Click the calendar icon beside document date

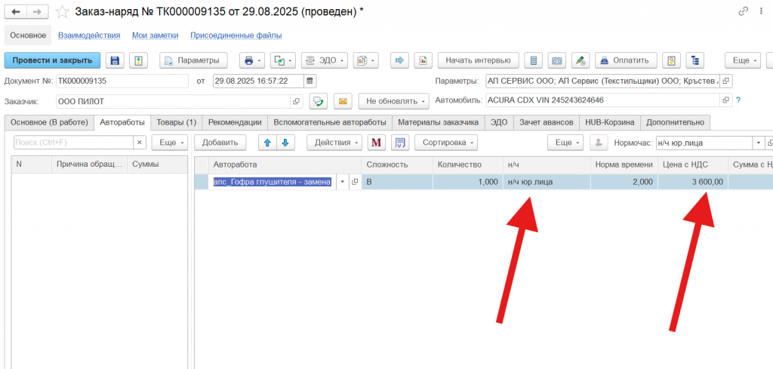[309, 81]
